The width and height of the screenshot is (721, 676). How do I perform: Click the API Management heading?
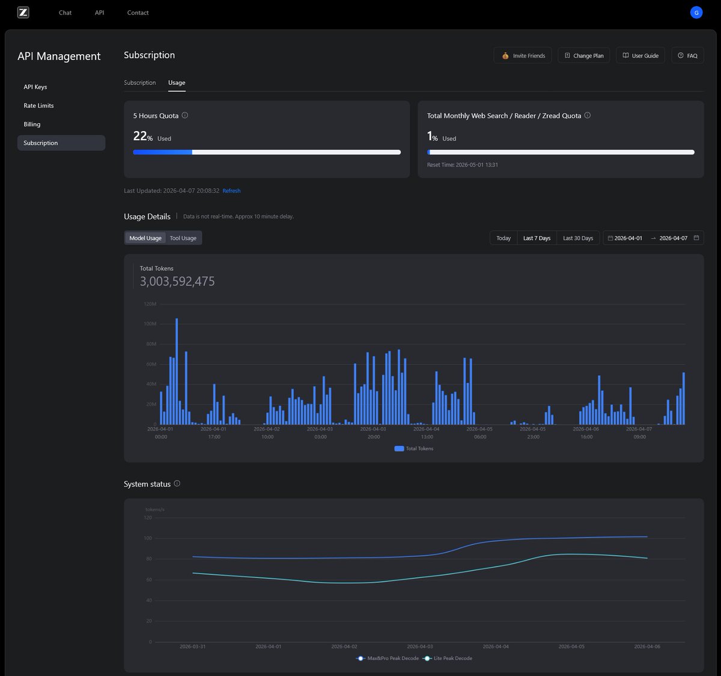coord(59,56)
